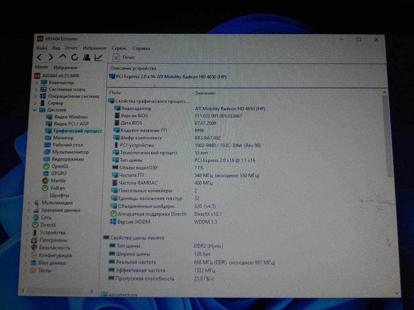414x310 pixels.
Task: Expand the Компьютер tree node
Action: (36, 83)
